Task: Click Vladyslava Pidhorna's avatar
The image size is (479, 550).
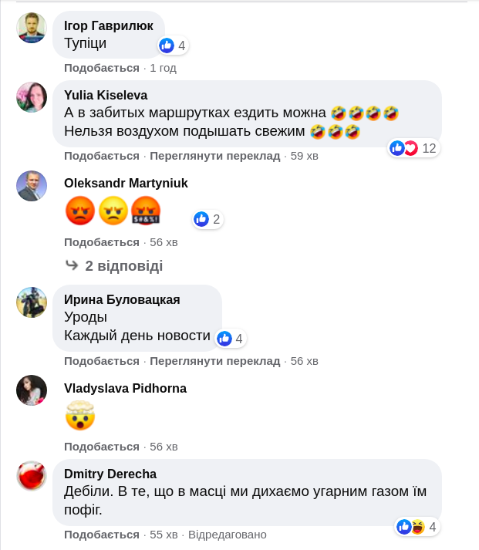Action: click(32, 390)
